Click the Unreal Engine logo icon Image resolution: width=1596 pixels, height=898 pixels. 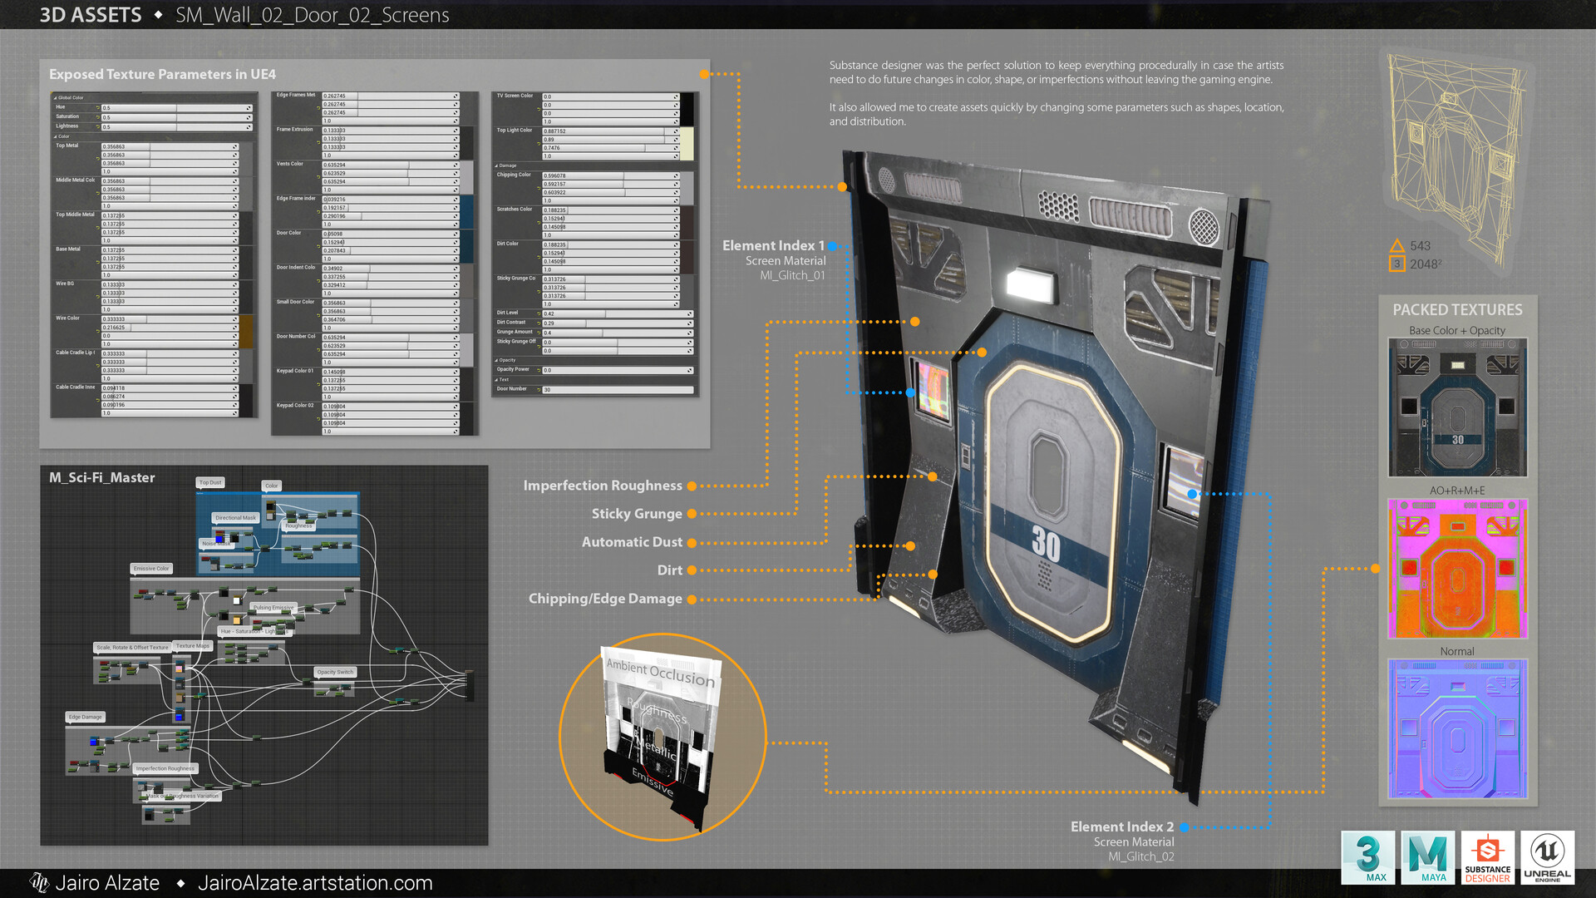pyautogui.click(x=1547, y=856)
